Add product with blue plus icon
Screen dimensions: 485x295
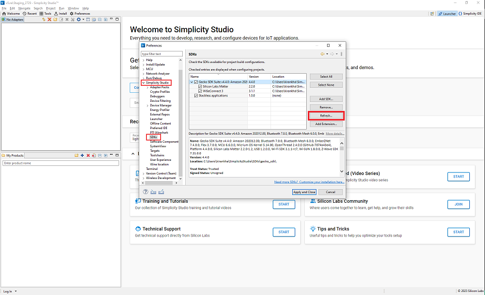[82, 155]
